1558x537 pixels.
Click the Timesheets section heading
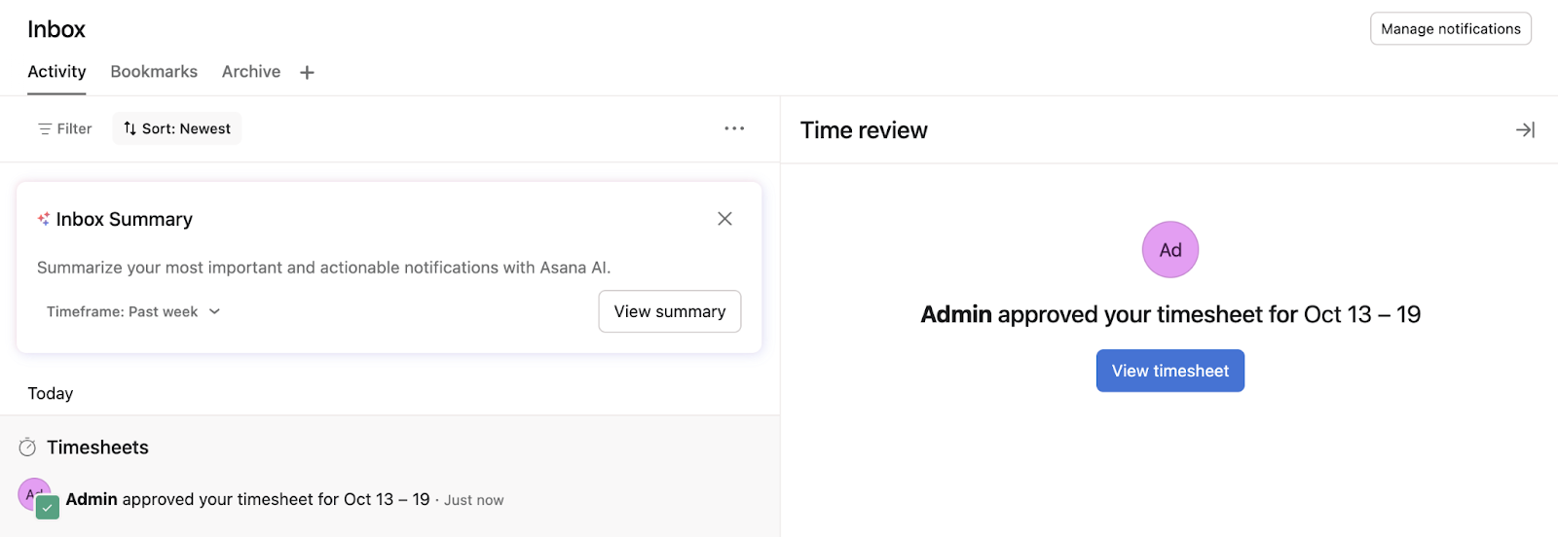(97, 447)
